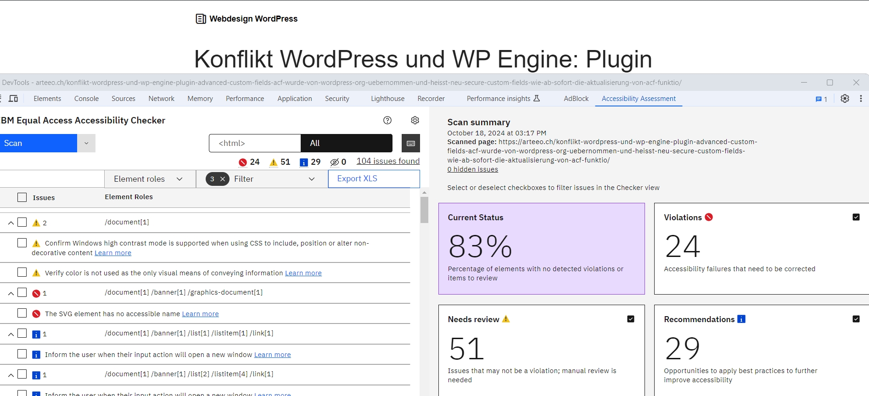Viewport: 869px width, 396px height.
Task: Switch to the Console tab
Action: point(86,99)
